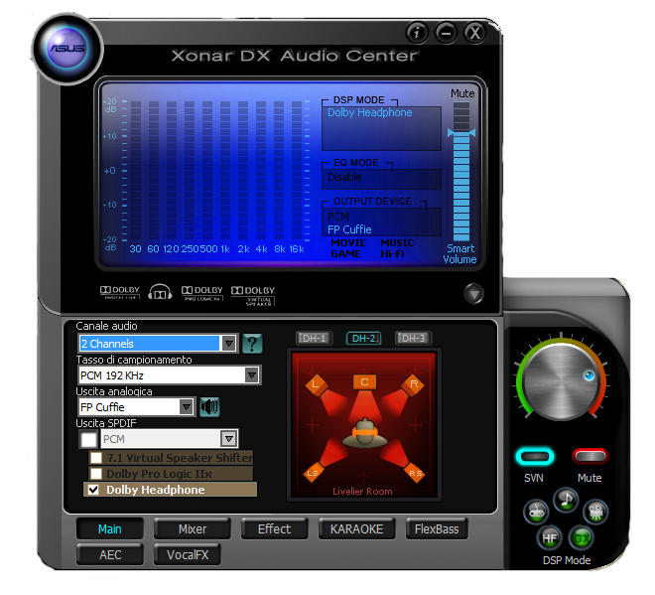Image resolution: width=655 pixels, height=595 pixels.
Task: Click the C center speaker in room view
Action: (364, 381)
